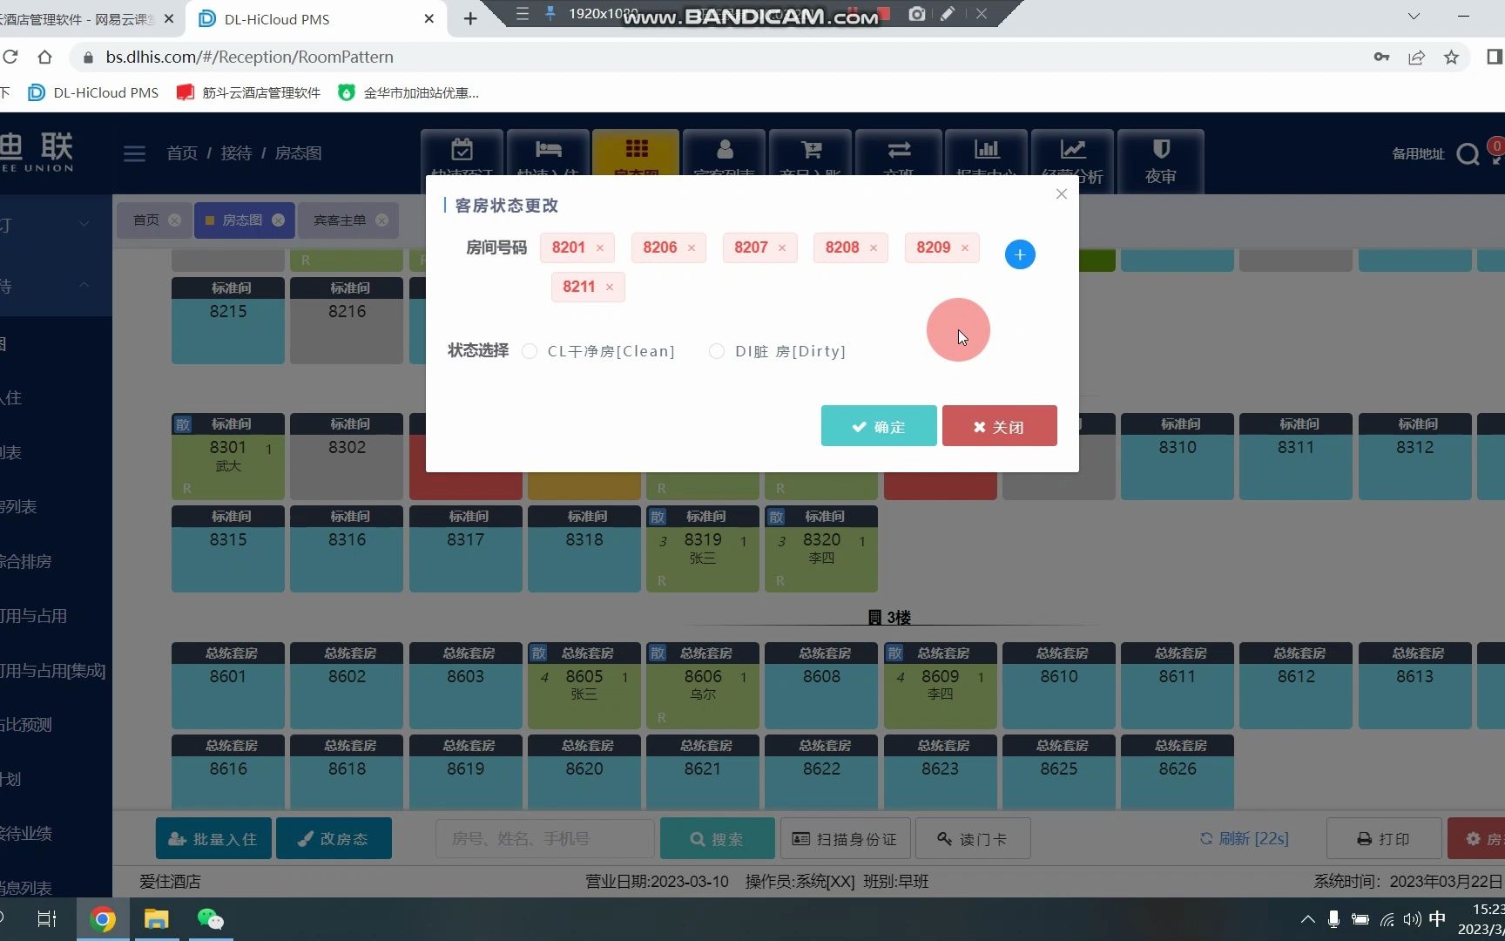The width and height of the screenshot is (1505, 941).
Task: Click 接待 in the breadcrumb
Action: coord(236,153)
